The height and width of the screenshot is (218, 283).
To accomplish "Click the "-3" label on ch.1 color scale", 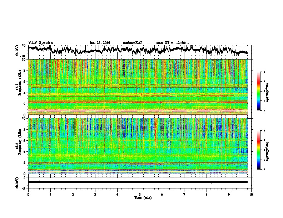I will tap(264, 72).
